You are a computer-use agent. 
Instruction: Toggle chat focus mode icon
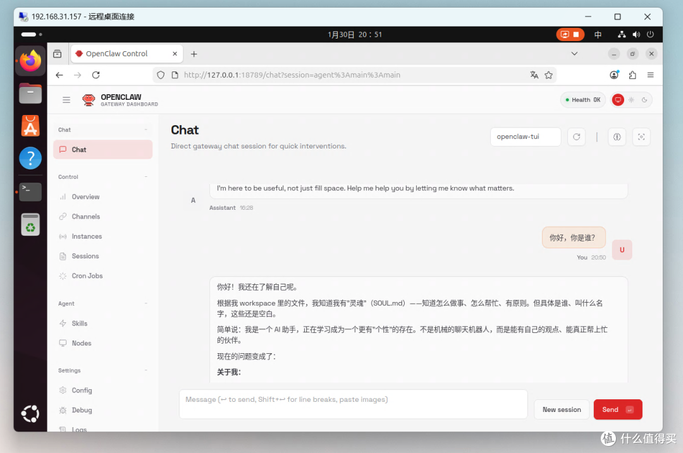641,136
